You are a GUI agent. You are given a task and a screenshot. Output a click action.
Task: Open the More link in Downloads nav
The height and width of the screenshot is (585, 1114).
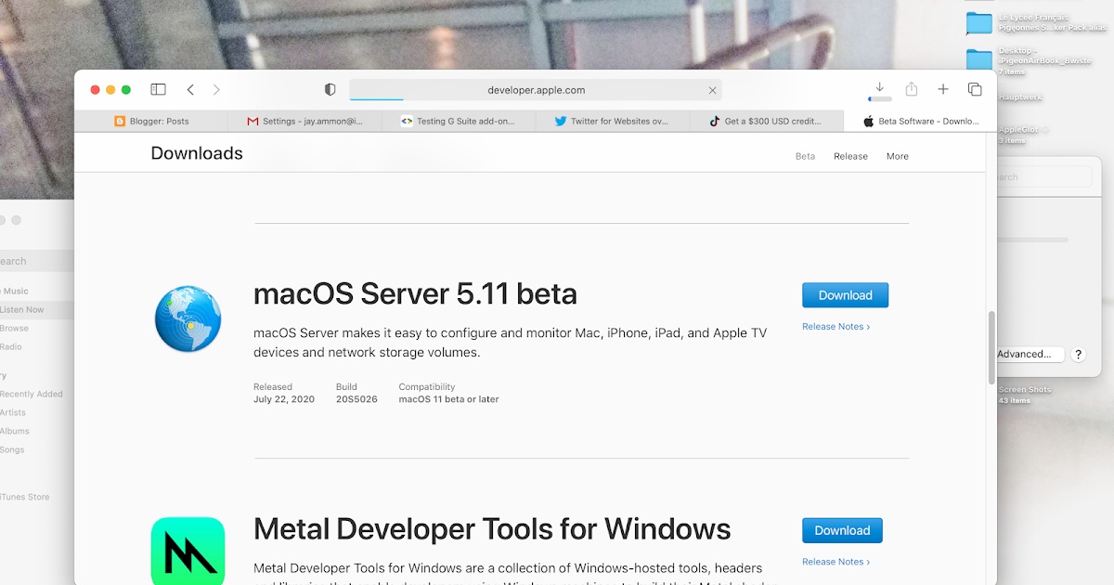[898, 156]
